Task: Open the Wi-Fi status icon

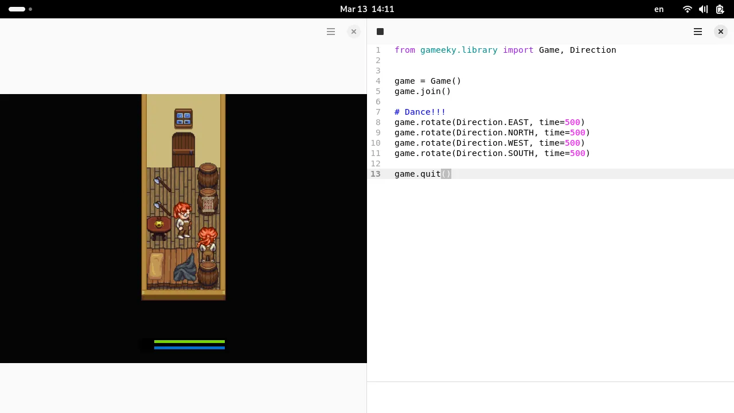Action: (687, 9)
